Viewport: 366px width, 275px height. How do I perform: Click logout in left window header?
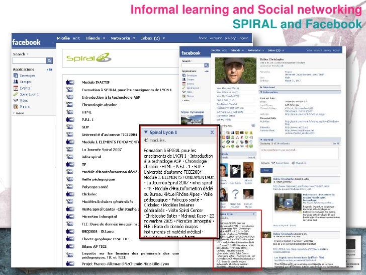pos(243,38)
